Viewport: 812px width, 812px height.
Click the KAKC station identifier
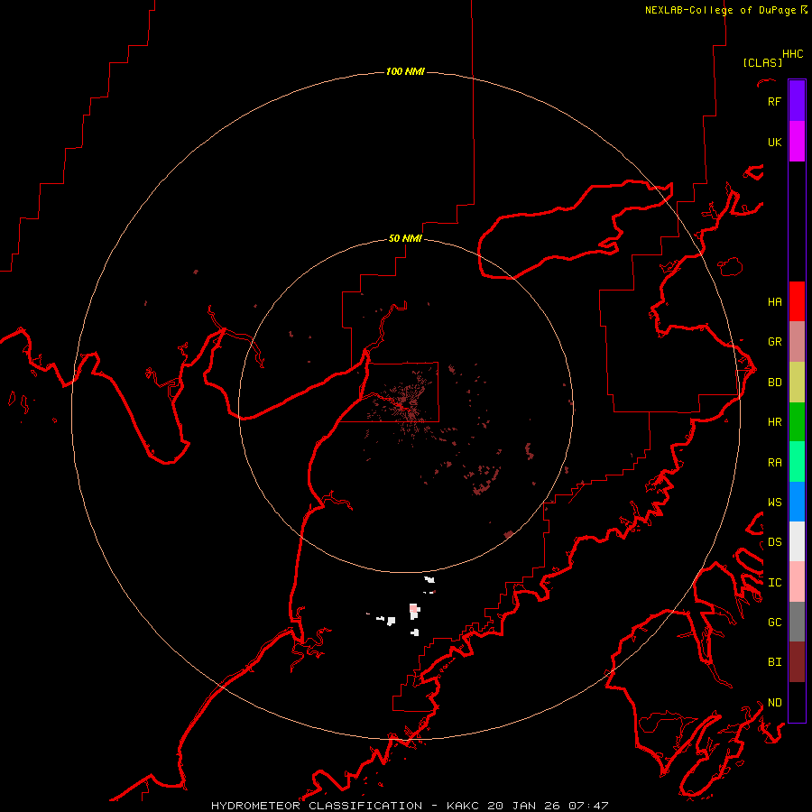(463, 806)
